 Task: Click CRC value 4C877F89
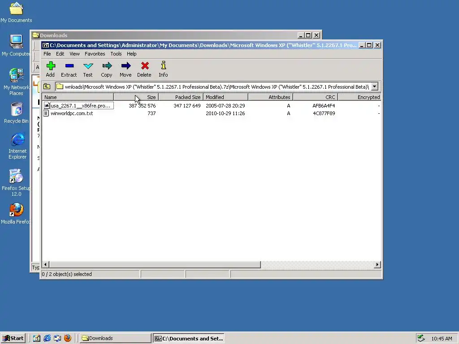pyautogui.click(x=324, y=113)
